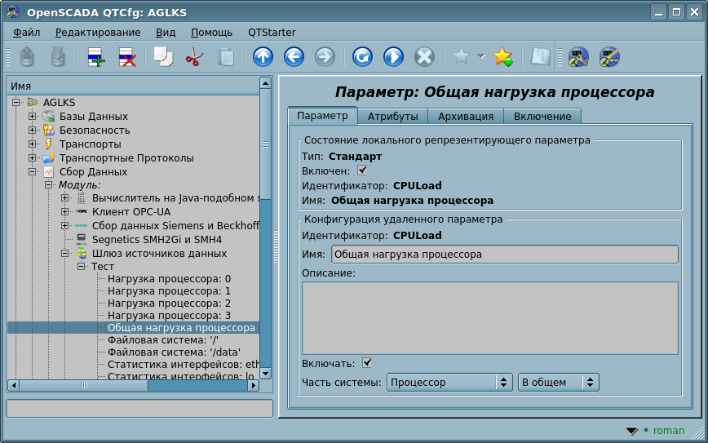Click the Delete item toolbar icon
The image size is (708, 443).
pyautogui.click(x=127, y=57)
